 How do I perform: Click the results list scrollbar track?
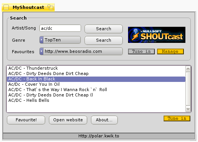(x=188, y=89)
